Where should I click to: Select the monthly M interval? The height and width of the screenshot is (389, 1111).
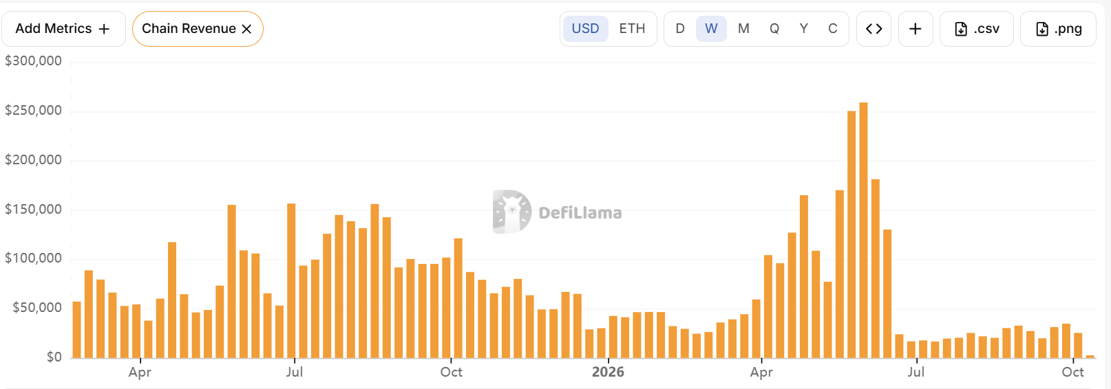point(743,29)
